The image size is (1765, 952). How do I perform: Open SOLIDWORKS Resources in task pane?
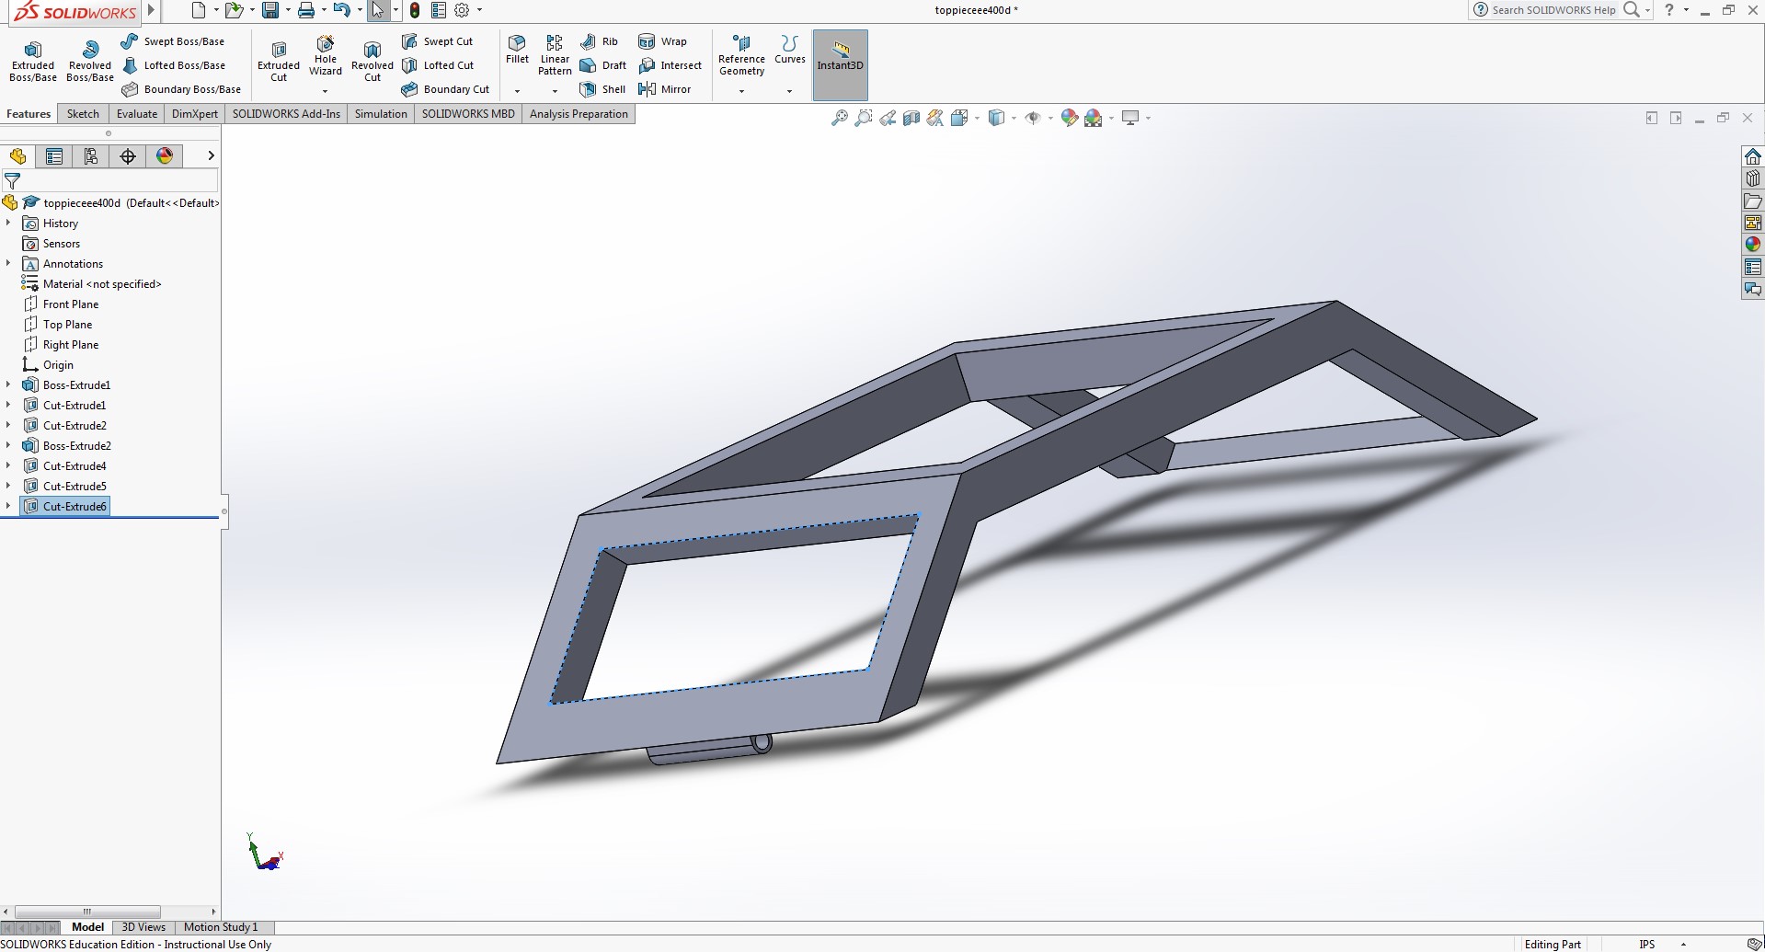(1753, 156)
